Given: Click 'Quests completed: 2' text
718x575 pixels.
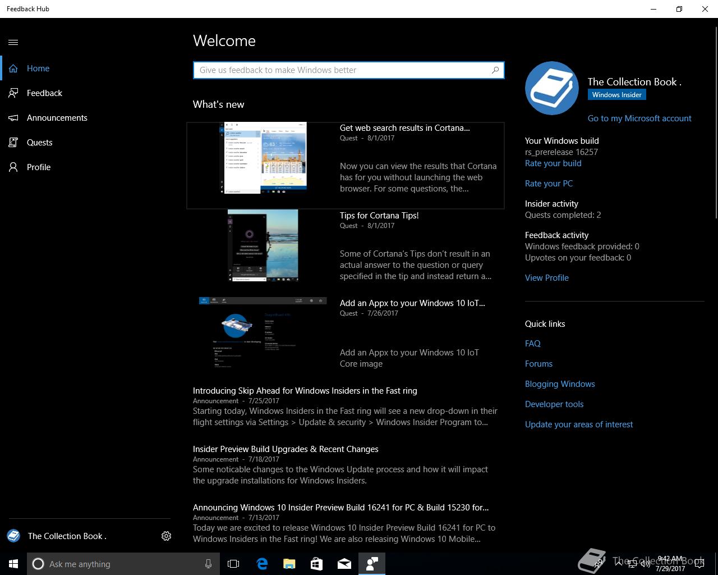Looking at the screenshot, I should click(x=563, y=215).
